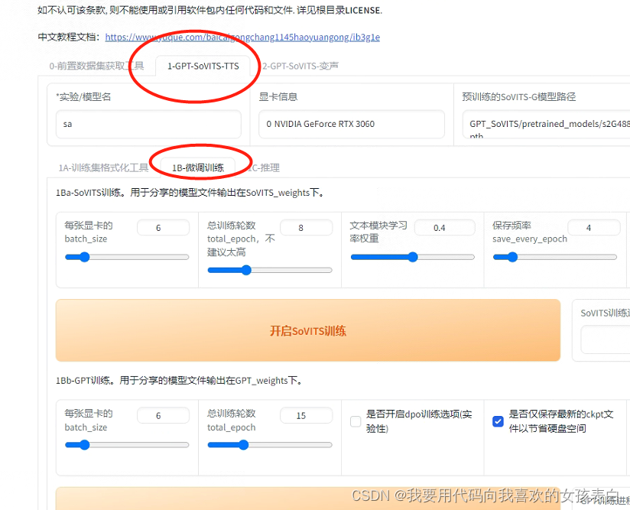Select the 1B-微调训练 sub-tab

(x=198, y=167)
